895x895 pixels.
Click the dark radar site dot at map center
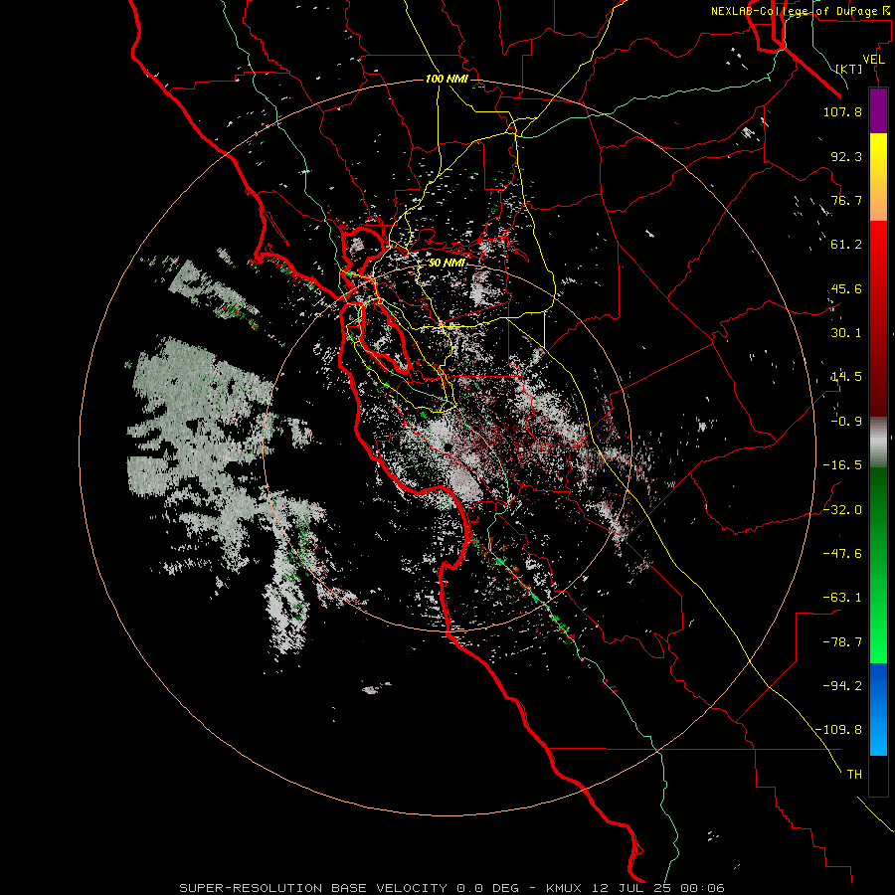pos(447,447)
